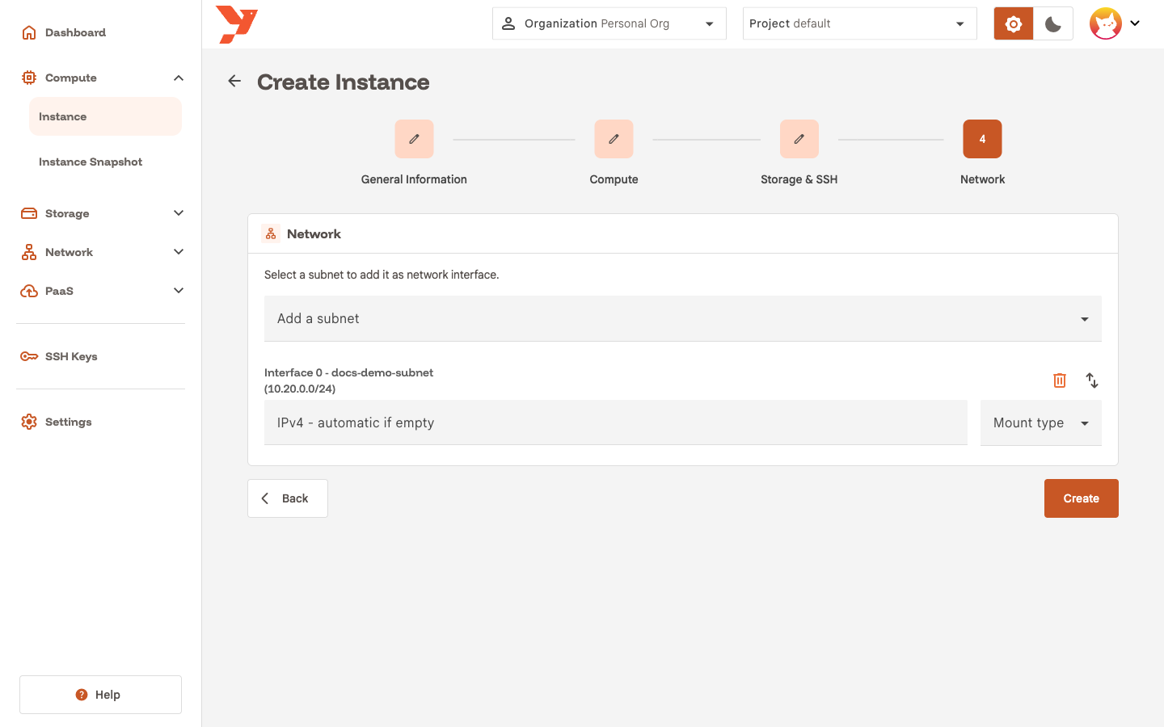Go to the General Information step pencil icon
This screenshot has height=727, width=1164.
point(414,139)
